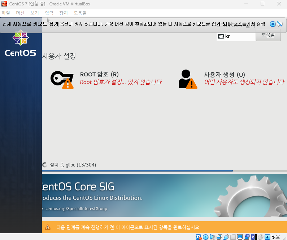Open the 파일 menu
Screen dimensions: 287x240
tap(6, 13)
